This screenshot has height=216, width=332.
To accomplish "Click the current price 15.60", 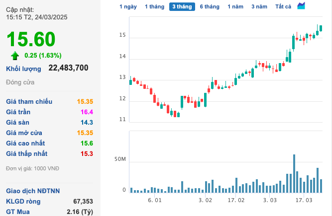I will point(31,39).
